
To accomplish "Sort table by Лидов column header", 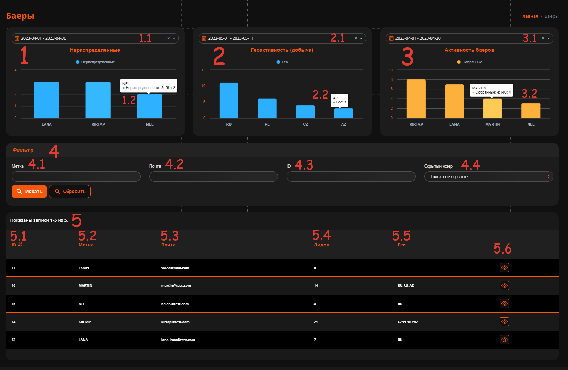I will [321, 245].
